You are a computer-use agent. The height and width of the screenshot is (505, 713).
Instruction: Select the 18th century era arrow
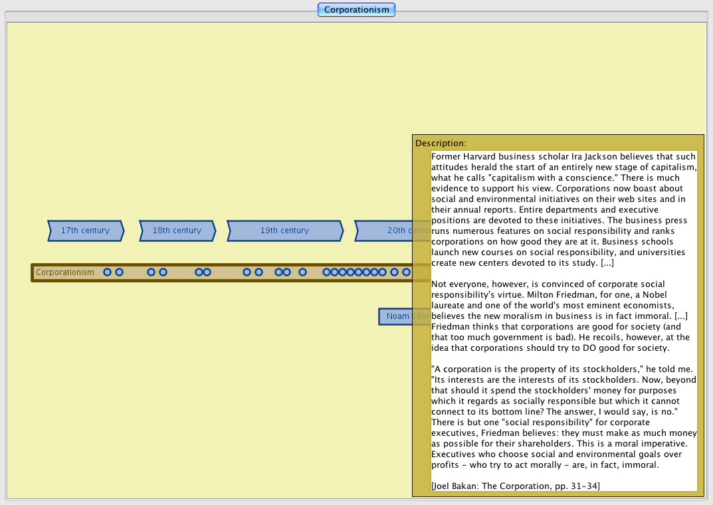[x=177, y=231]
